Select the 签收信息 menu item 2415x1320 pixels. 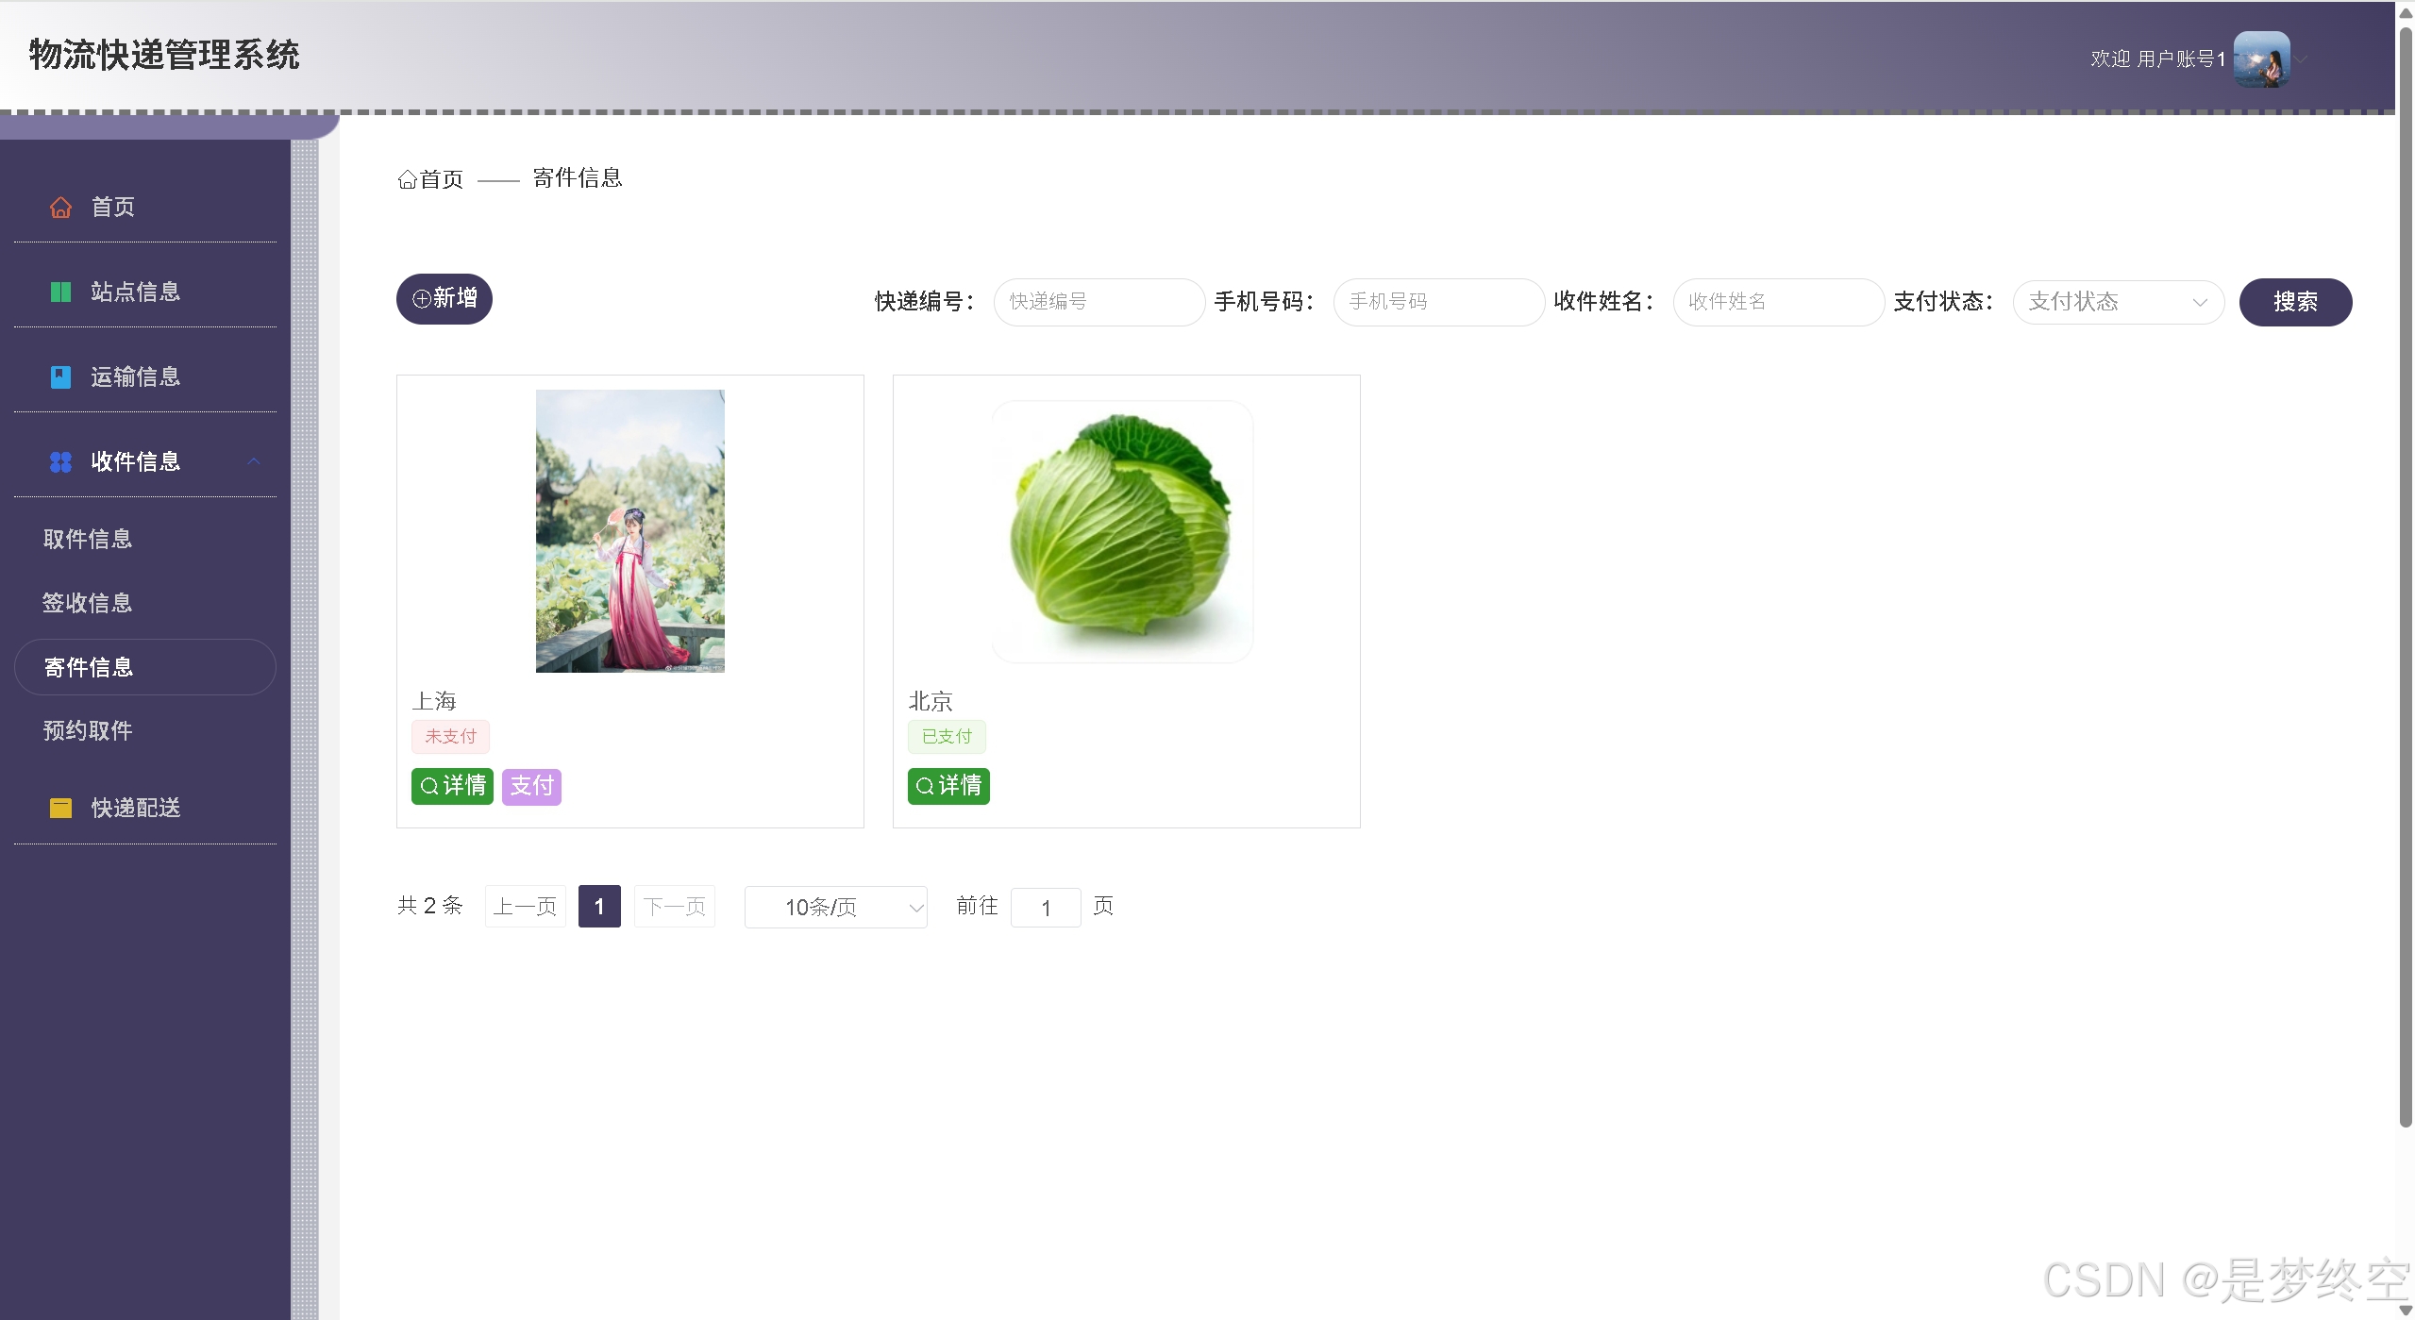(88, 602)
